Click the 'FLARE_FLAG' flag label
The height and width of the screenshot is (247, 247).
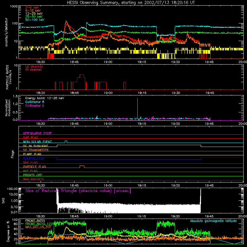point(32,154)
